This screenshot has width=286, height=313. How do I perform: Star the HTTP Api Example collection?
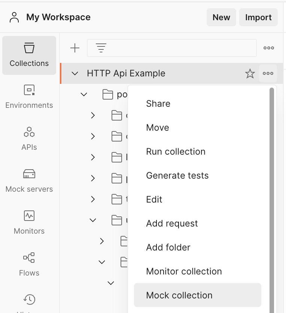pos(250,74)
